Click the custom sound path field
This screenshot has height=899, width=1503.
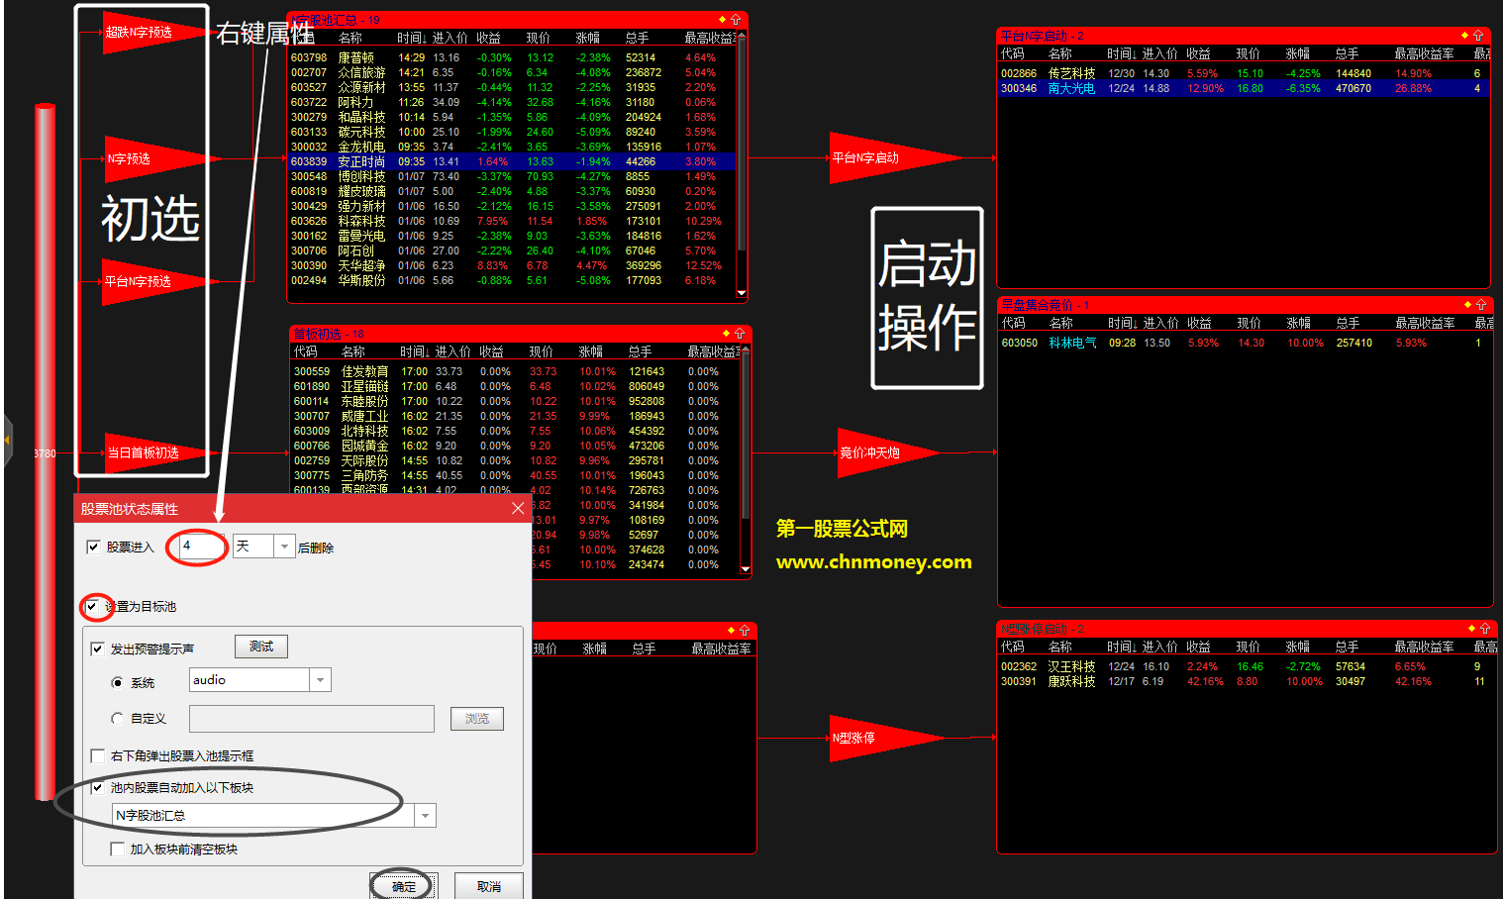click(x=312, y=719)
